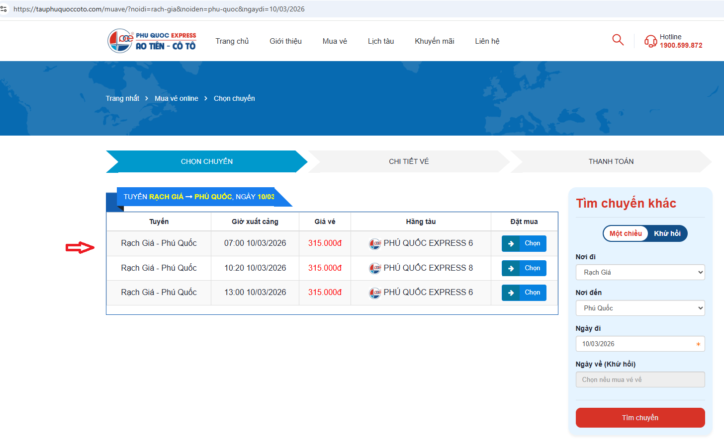The height and width of the screenshot is (446, 724).
Task: Click the browser site settings icon
Action: click(4, 9)
